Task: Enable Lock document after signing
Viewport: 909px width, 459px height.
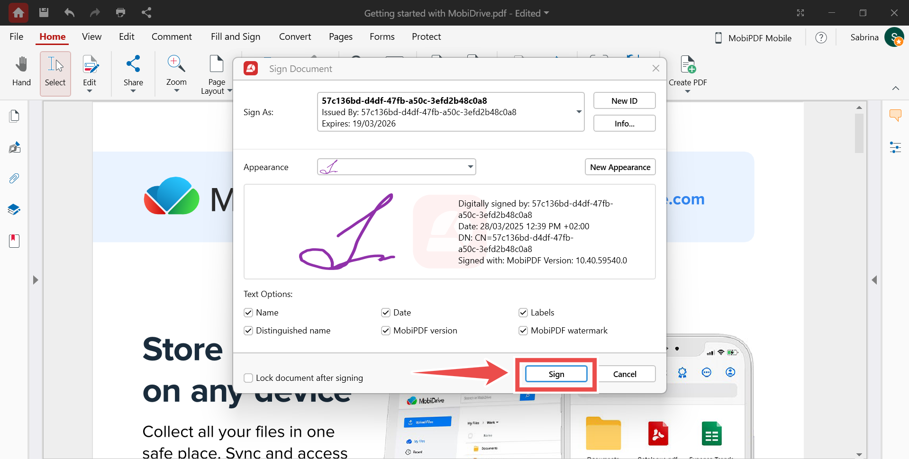Action: pos(248,378)
